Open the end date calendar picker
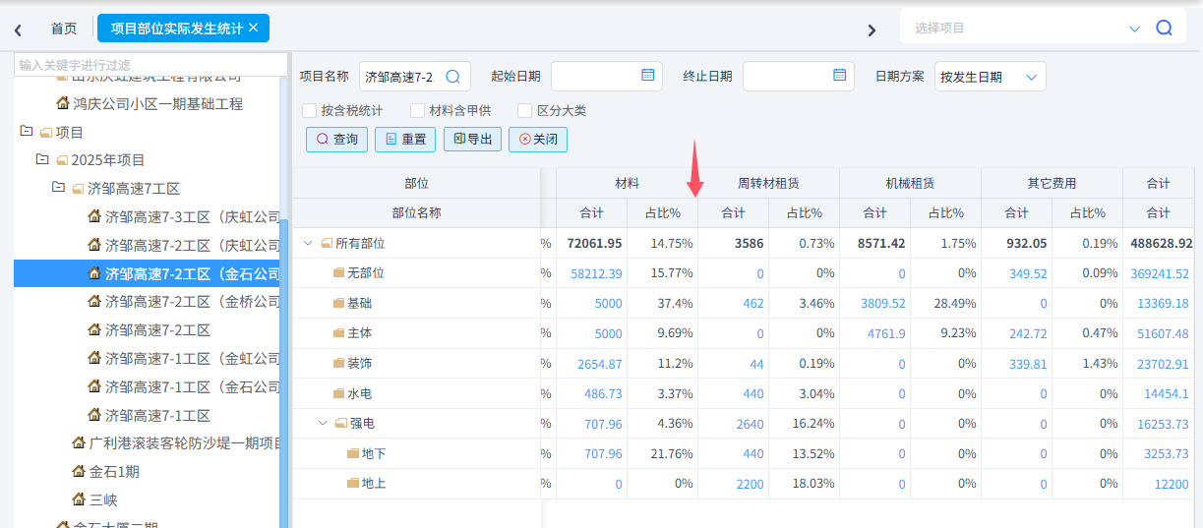This screenshot has width=1203, height=528. pos(839,76)
